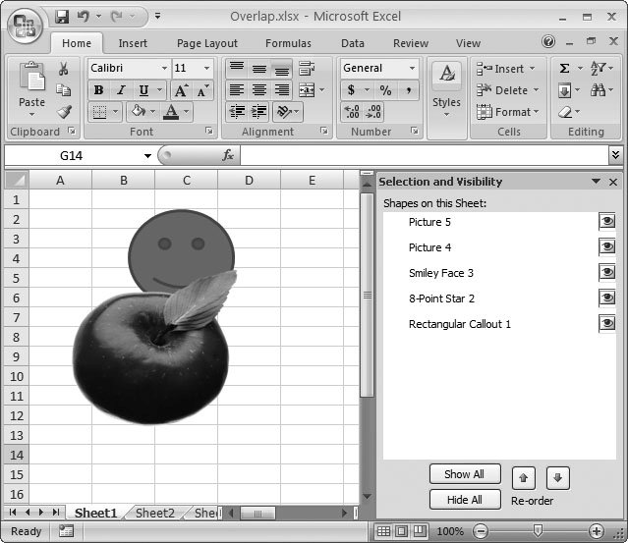
Task: Save the workbook from Quick Access toolbar
Action: 63,17
